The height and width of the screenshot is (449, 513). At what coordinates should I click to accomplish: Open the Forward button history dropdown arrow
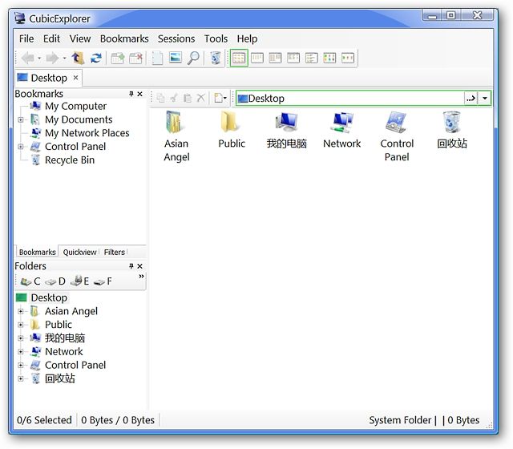coord(64,59)
